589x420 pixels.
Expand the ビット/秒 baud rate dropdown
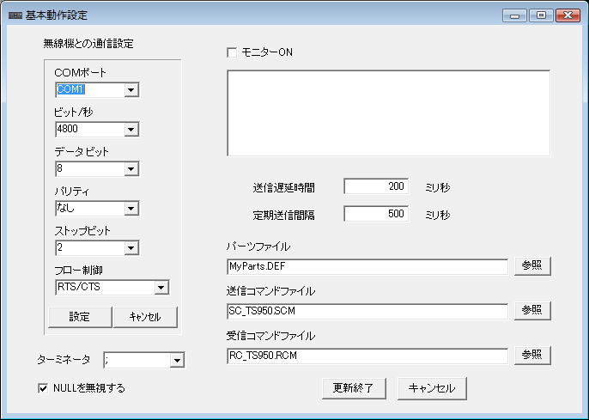click(x=131, y=129)
